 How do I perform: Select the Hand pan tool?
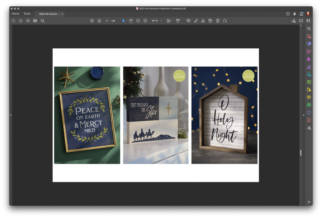131,21
